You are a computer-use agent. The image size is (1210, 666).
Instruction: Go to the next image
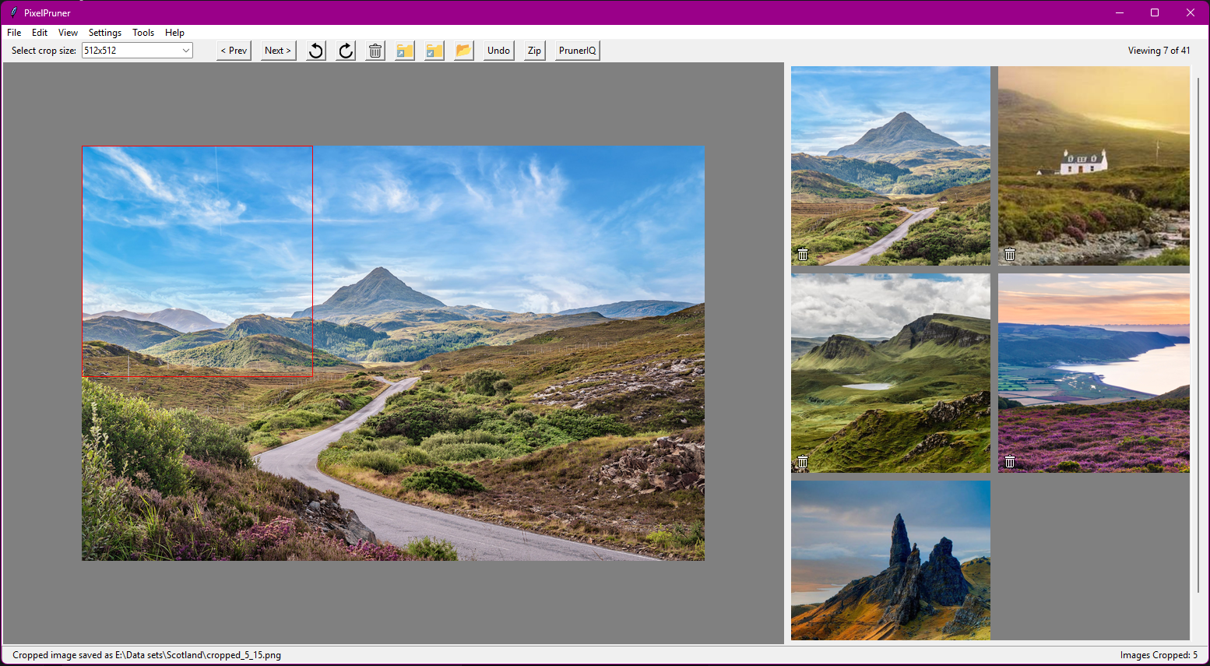278,51
